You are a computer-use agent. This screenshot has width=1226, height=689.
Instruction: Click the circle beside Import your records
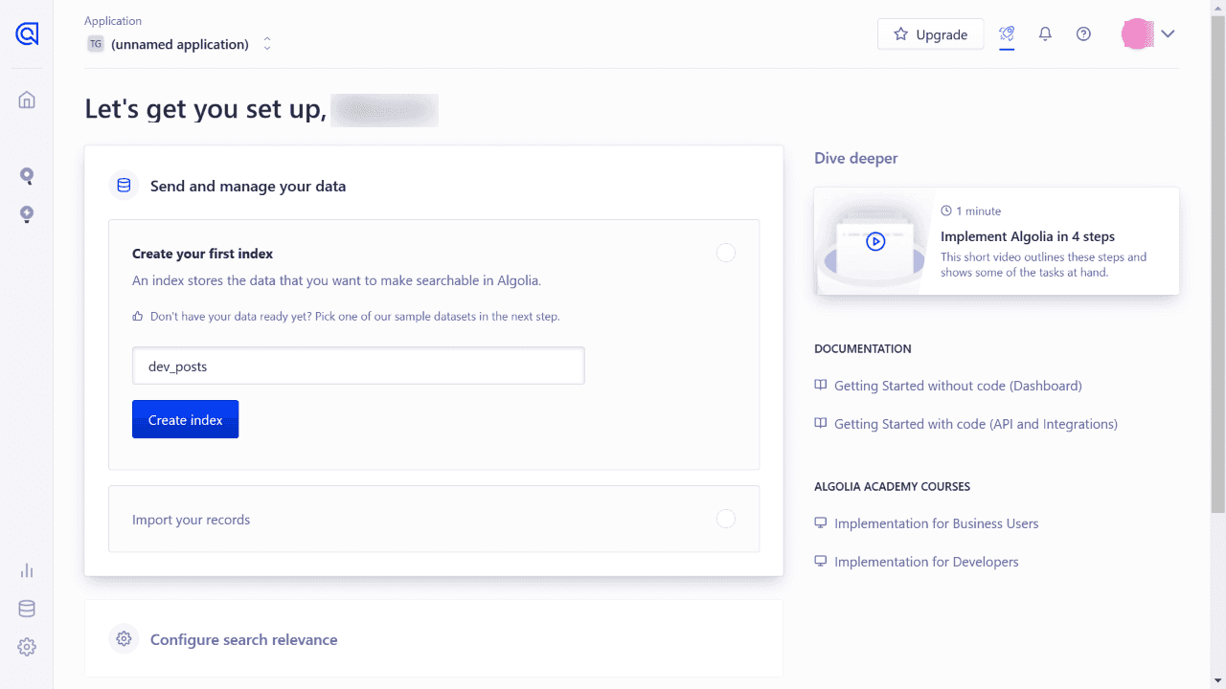click(x=725, y=519)
